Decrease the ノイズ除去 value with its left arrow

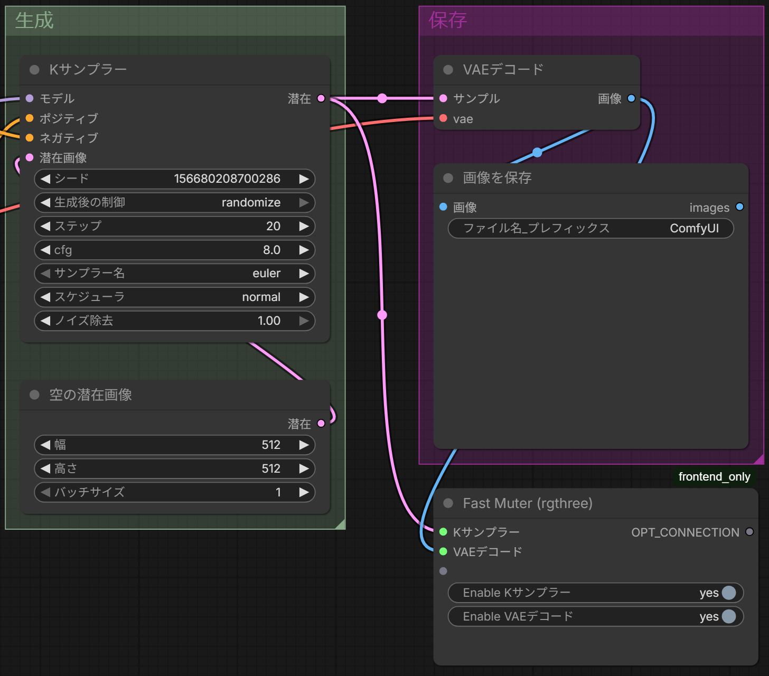pos(45,321)
